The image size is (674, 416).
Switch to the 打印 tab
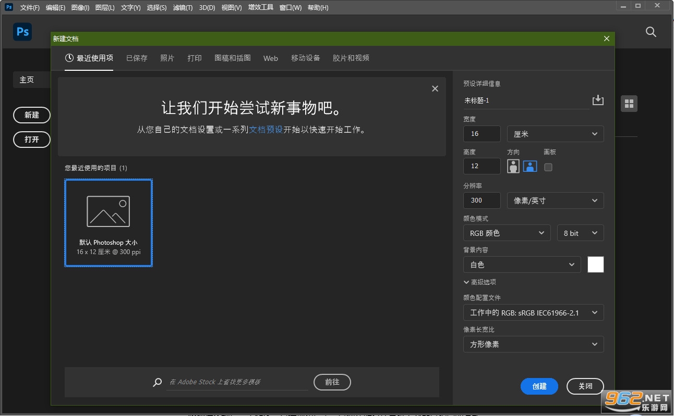coord(195,58)
